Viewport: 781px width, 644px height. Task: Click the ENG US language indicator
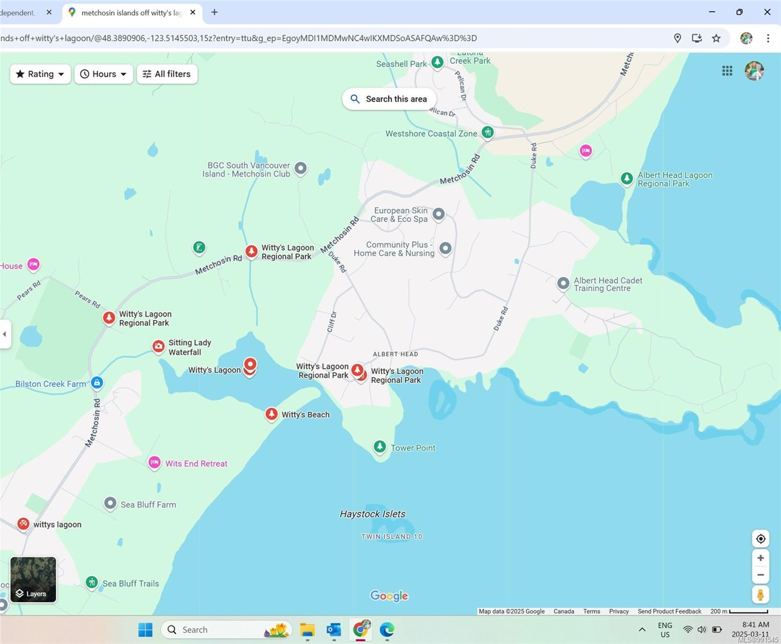tap(665, 630)
